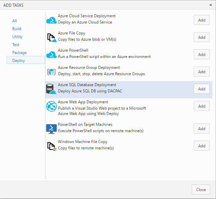Select the 'Azure Web App Deployment' title
Screen dimensions: 216x199
coord(83,102)
